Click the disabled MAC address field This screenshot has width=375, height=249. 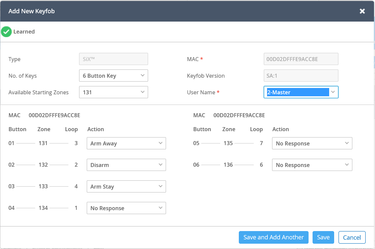click(x=301, y=59)
